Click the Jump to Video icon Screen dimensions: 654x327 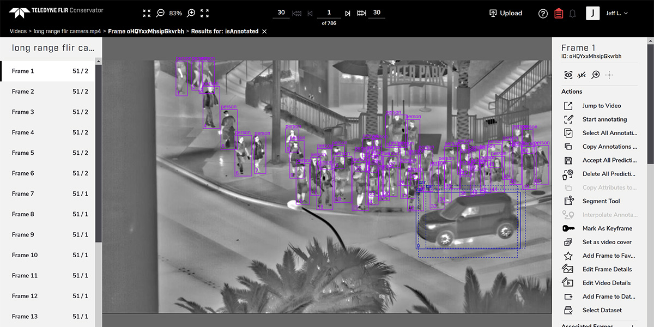pos(568,106)
